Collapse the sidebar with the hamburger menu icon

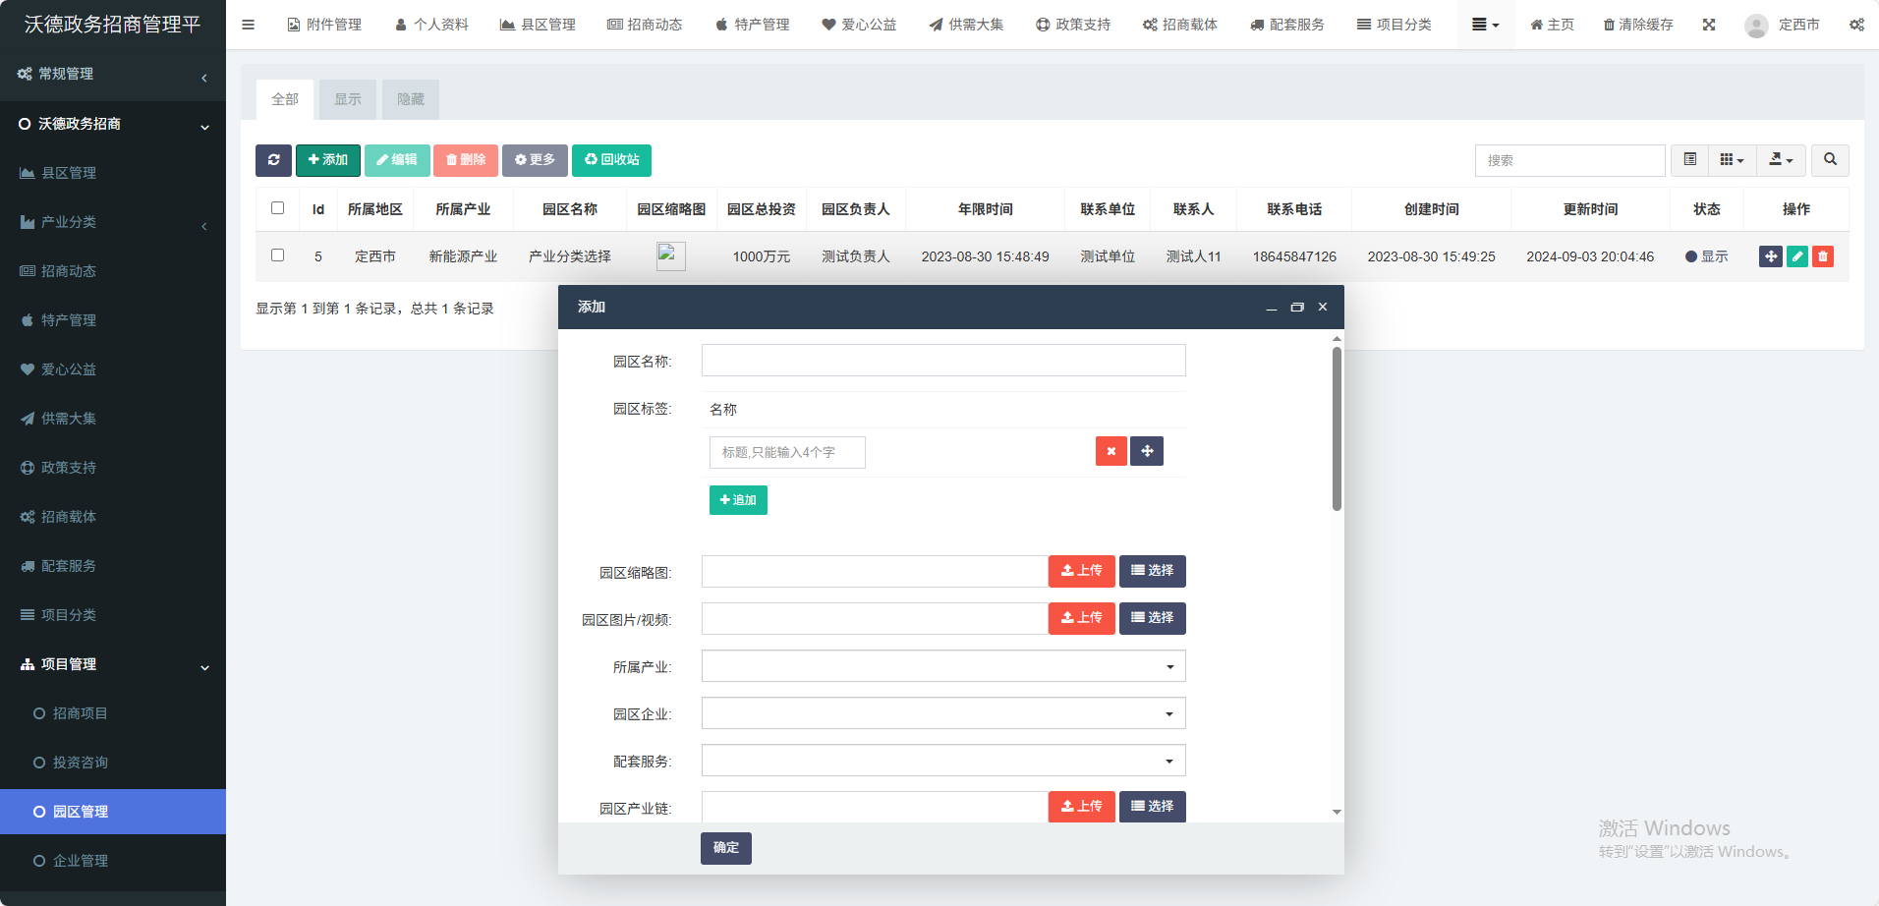click(249, 25)
